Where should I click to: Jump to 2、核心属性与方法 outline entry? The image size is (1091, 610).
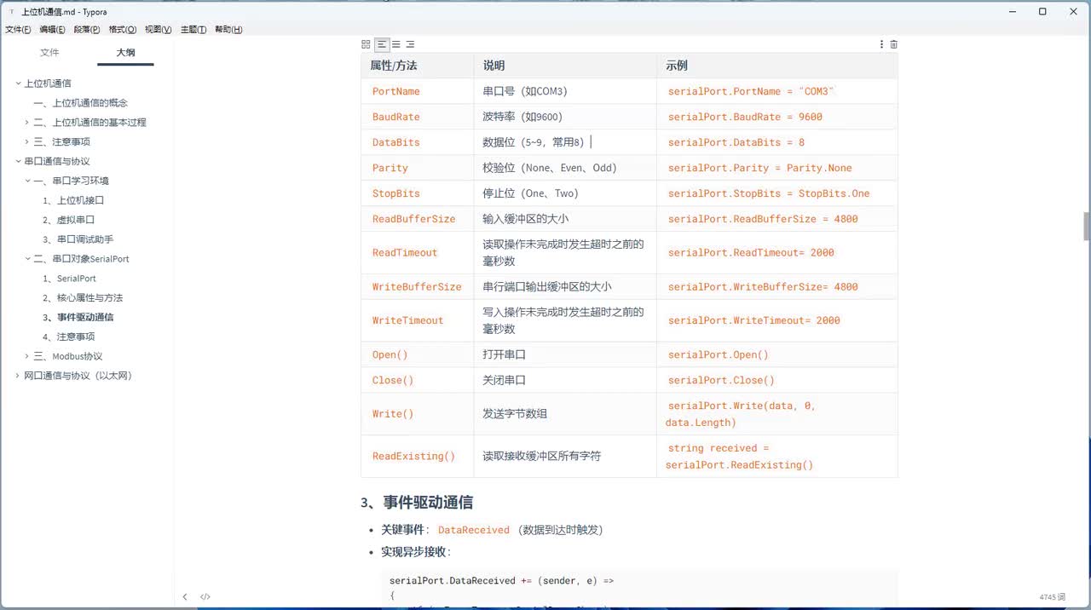coord(83,298)
